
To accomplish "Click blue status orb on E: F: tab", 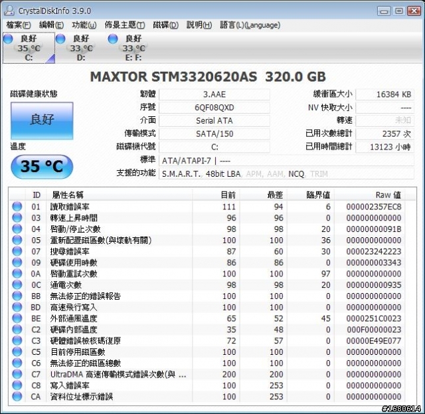I will [113, 39].
